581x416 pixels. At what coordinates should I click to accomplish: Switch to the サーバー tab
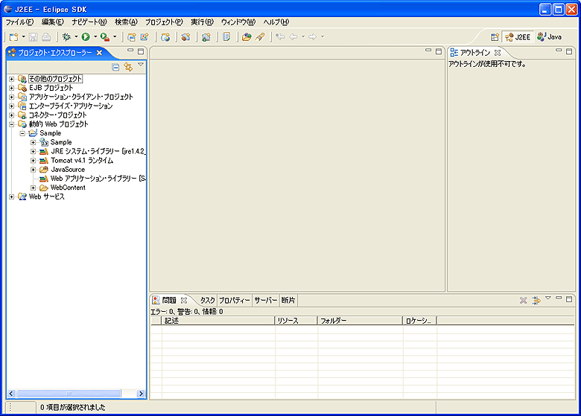tap(266, 300)
